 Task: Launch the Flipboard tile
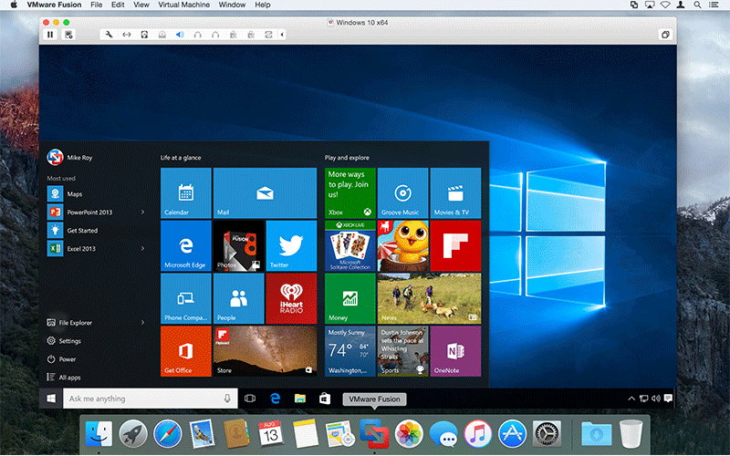pyautogui.click(x=455, y=245)
